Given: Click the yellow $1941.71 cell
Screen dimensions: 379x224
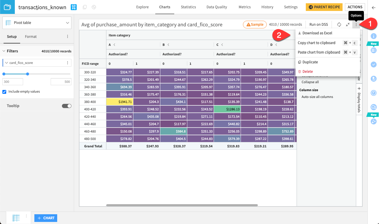Looking at the screenshot, I should pos(120,102).
